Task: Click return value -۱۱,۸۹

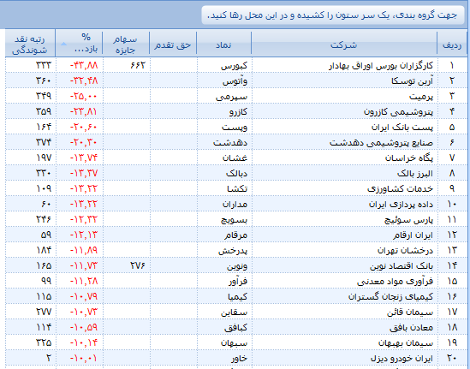Action: click(84, 250)
